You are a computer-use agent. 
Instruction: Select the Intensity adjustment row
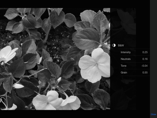coord(135,52)
